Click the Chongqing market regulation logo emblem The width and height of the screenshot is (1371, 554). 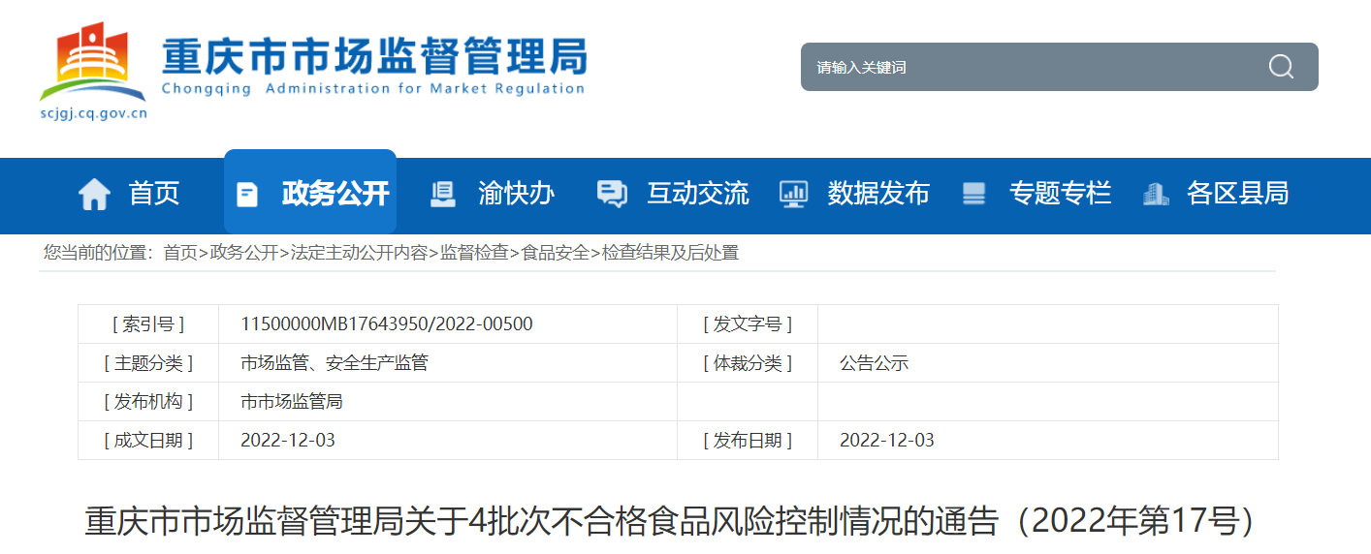[x=92, y=62]
